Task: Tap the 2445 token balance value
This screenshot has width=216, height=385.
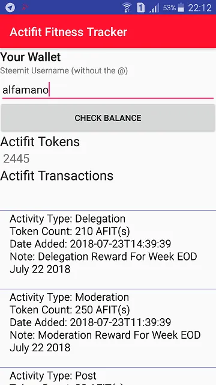Action: pyautogui.click(x=16, y=159)
